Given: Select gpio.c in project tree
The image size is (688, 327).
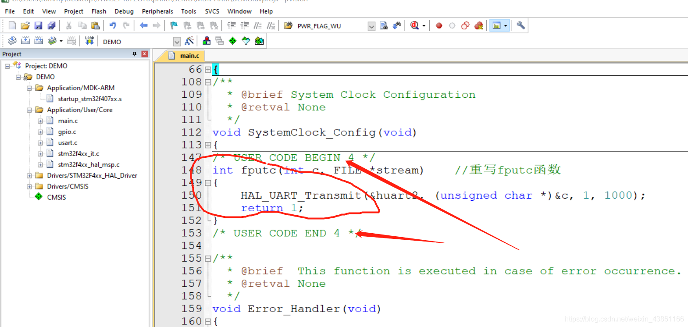Looking at the screenshot, I should click(67, 132).
